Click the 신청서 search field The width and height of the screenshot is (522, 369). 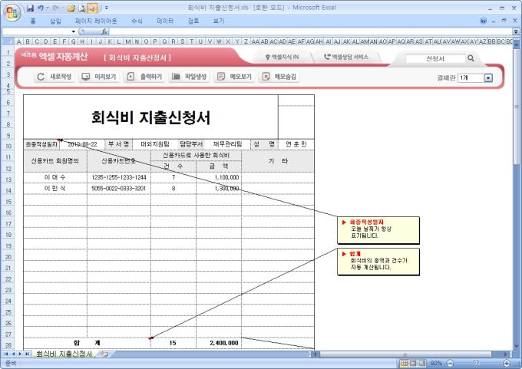(435, 58)
